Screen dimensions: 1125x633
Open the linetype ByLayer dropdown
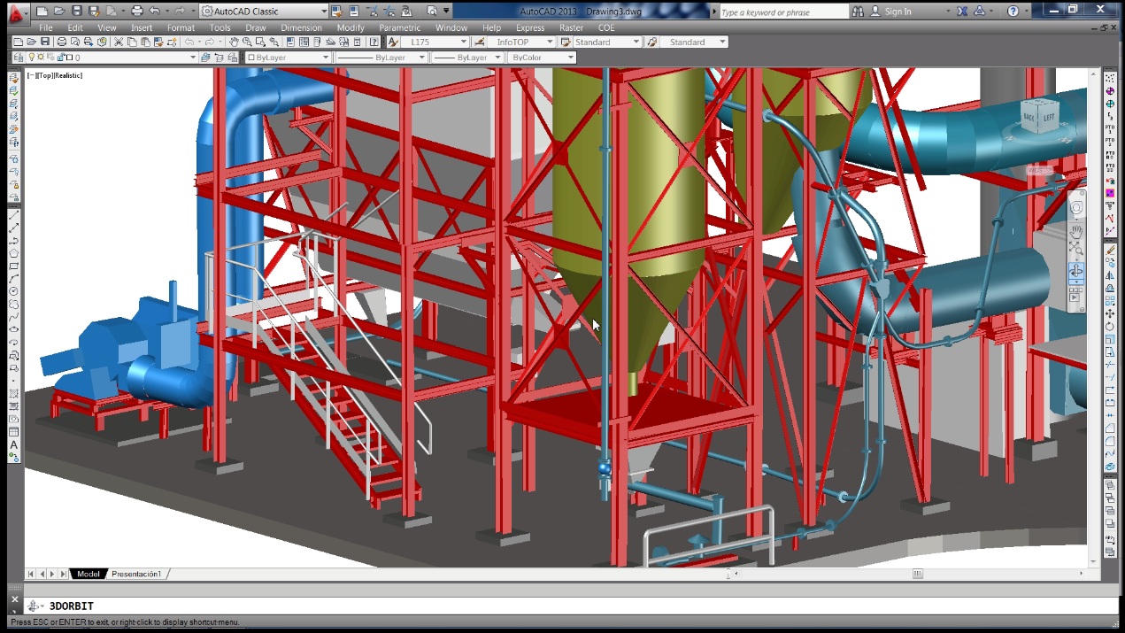coord(421,57)
